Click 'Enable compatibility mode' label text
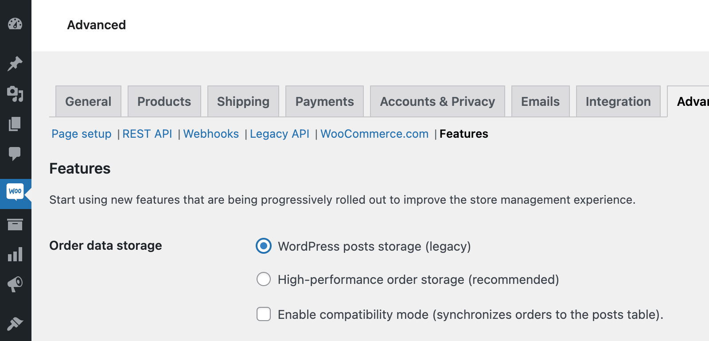709x341 pixels. (x=471, y=314)
